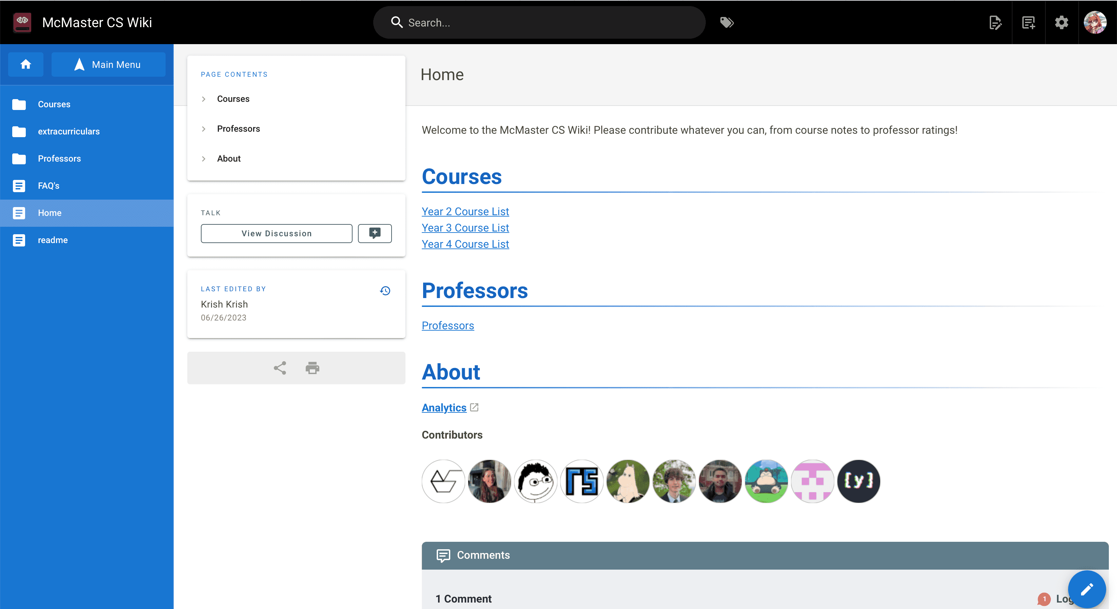Click the Courses folder icon in the sidebar
The image size is (1117, 609).
19,104
